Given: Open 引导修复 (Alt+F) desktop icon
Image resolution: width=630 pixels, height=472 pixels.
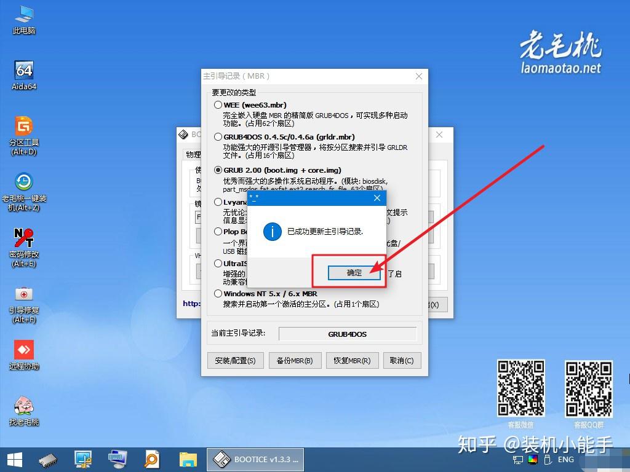Looking at the screenshot, I should (24, 304).
